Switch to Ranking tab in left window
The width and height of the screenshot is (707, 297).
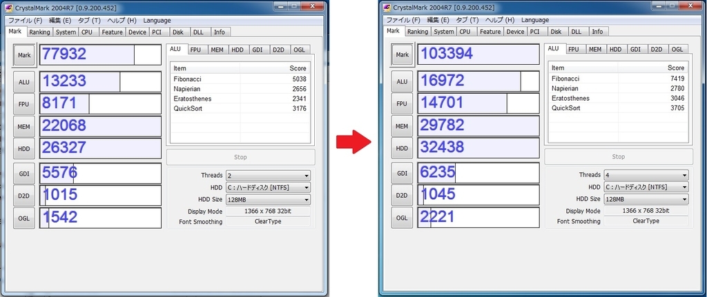(39, 32)
